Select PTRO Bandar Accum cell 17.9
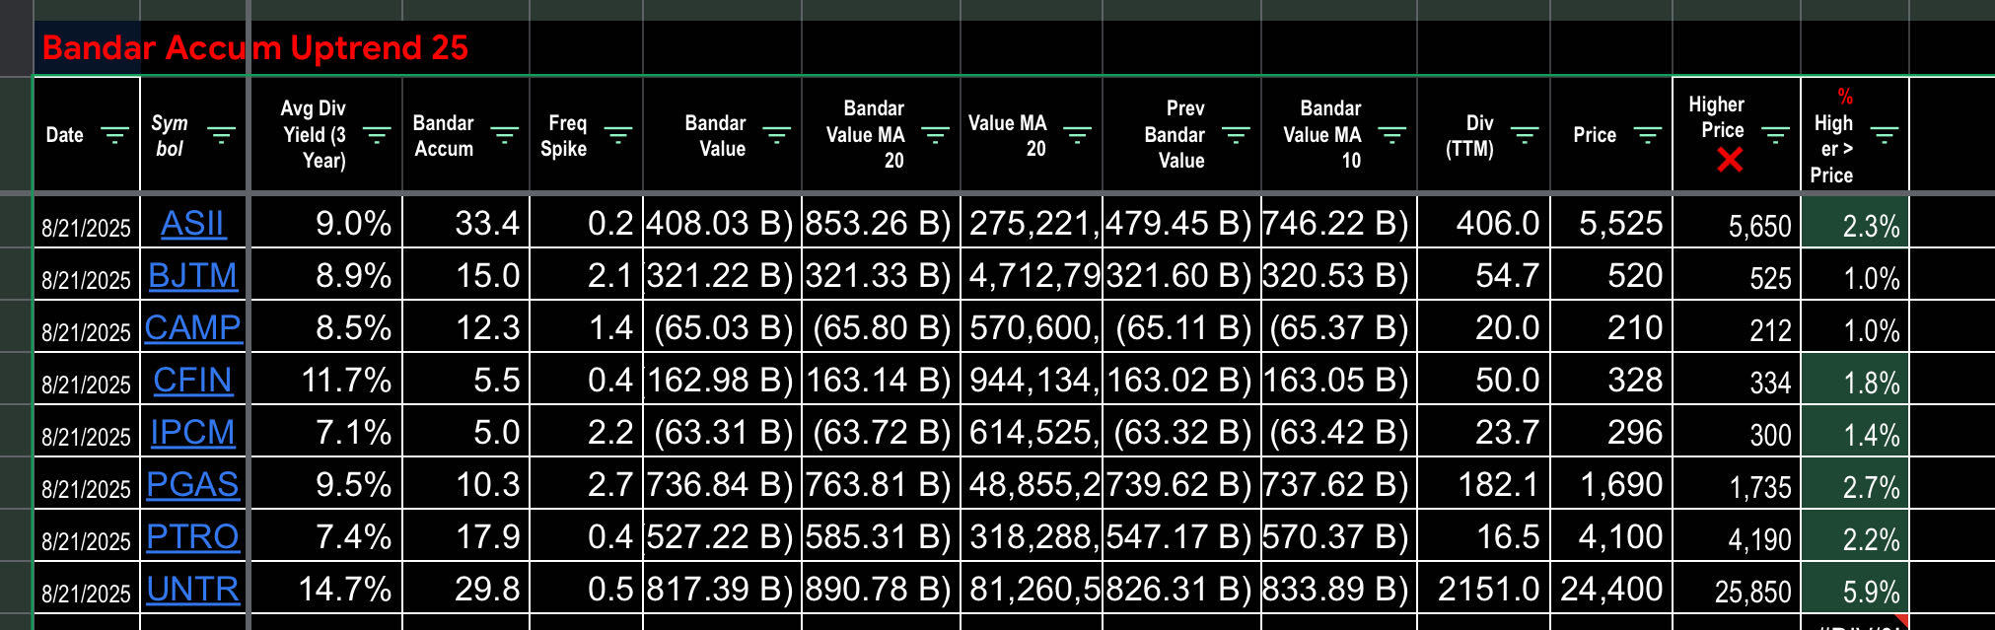Image resolution: width=1995 pixels, height=630 pixels. point(465,536)
